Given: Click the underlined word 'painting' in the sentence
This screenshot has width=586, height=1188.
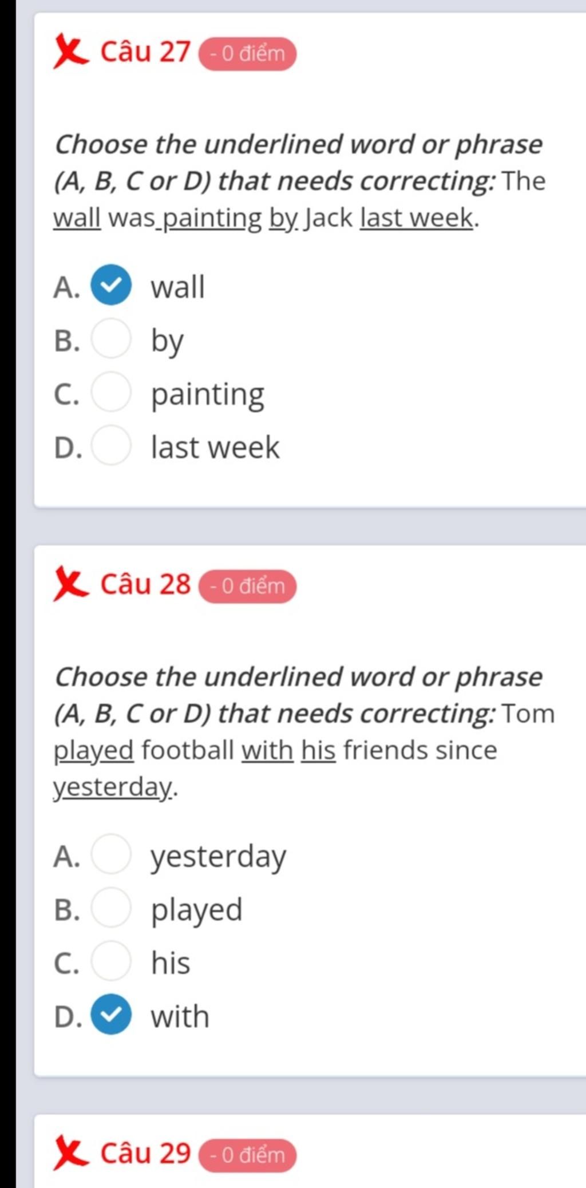Looking at the screenshot, I should pyautogui.click(x=213, y=219).
